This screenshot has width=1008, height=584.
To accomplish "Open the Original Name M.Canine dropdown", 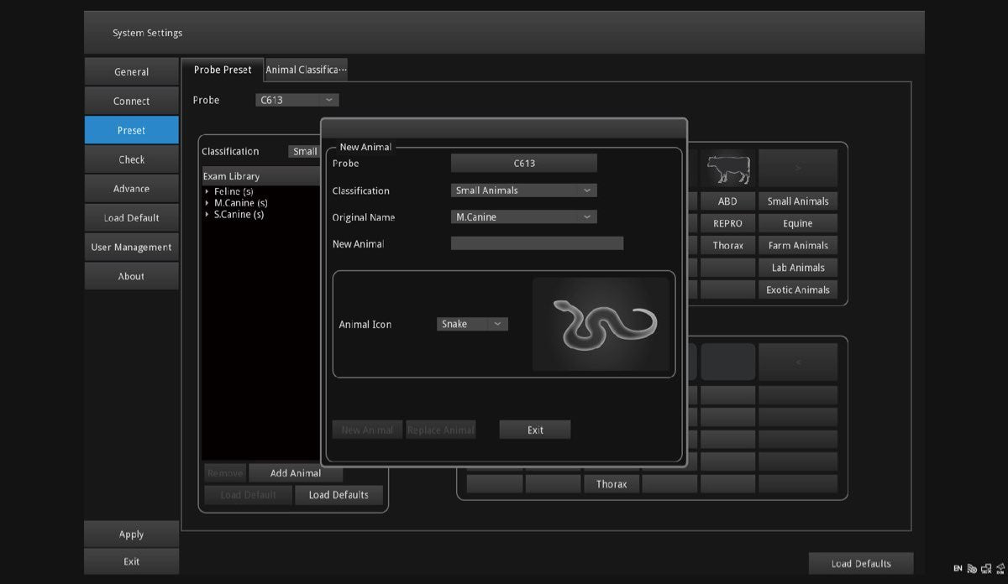I will (x=523, y=217).
